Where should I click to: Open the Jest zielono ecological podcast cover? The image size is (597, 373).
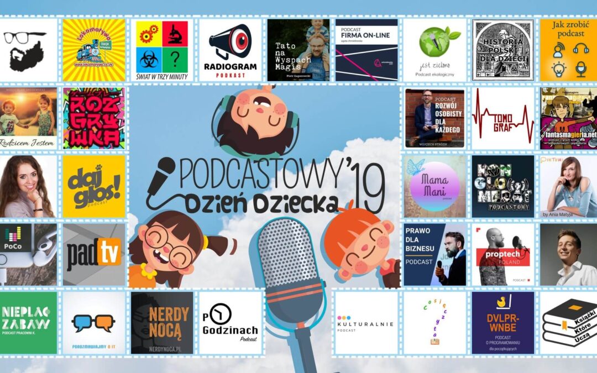click(x=435, y=50)
